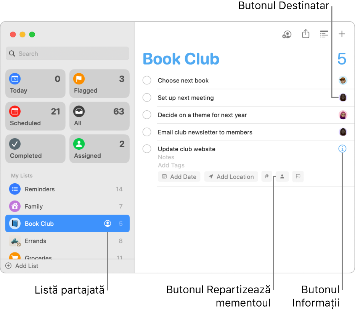355x312 pixels.
Task: Click the Add Location button
Action: tap(231, 176)
